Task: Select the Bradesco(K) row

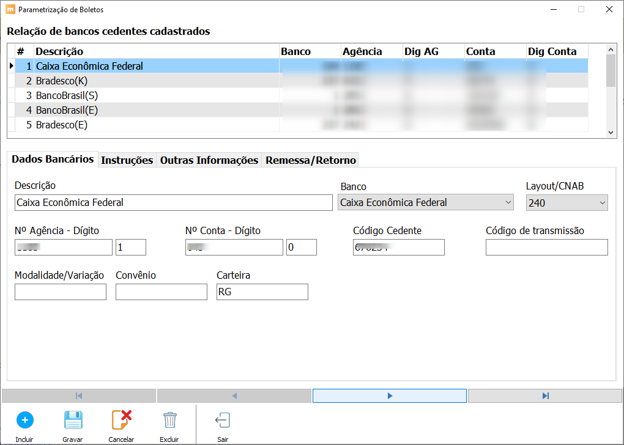Action: [x=302, y=81]
